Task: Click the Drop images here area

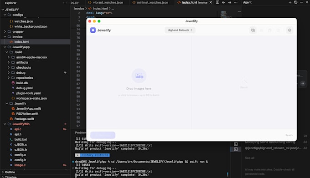Action: click(x=139, y=89)
